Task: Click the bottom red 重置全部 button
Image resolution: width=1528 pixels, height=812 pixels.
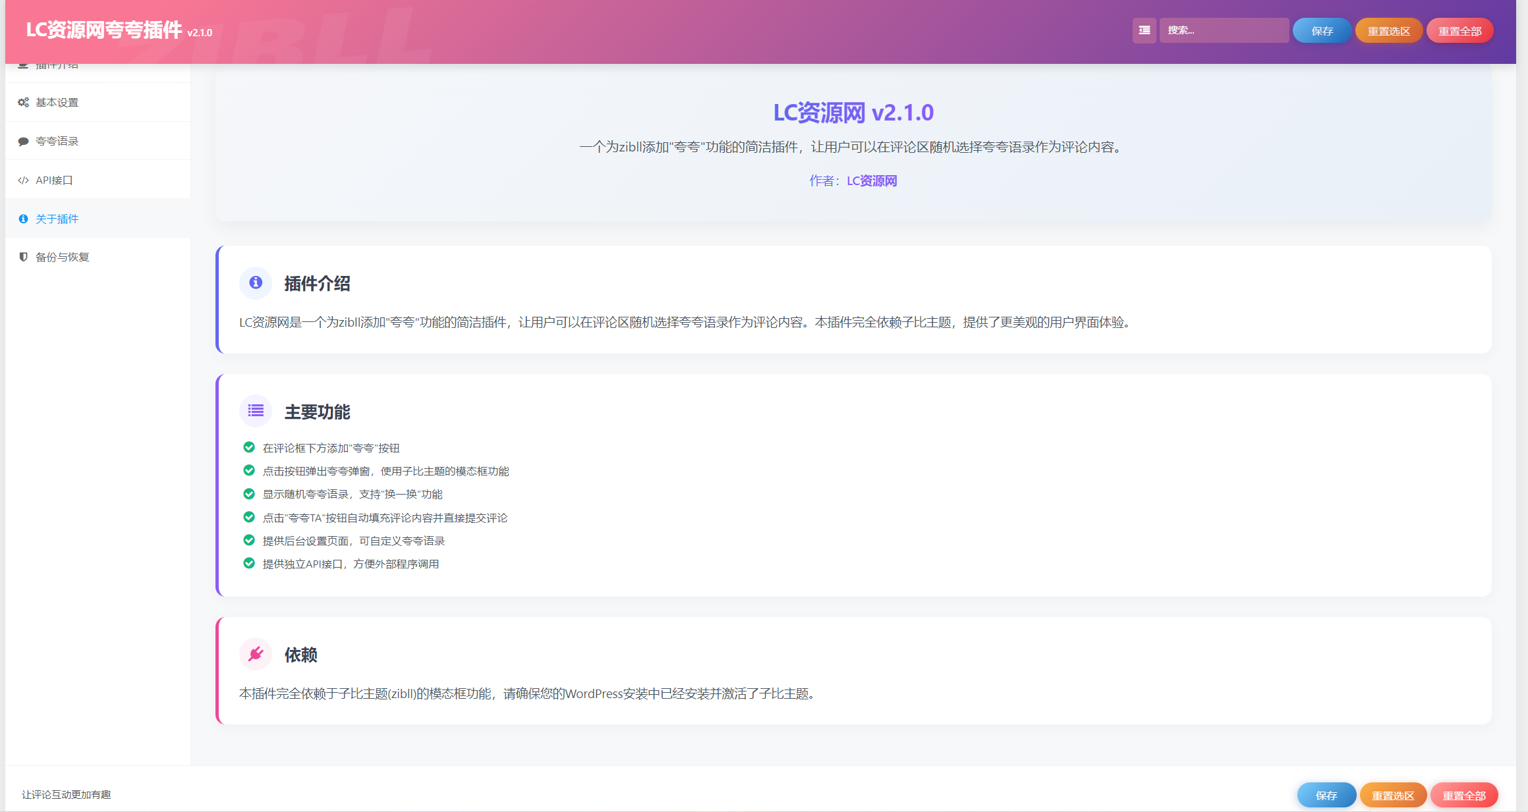Action: (x=1463, y=795)
